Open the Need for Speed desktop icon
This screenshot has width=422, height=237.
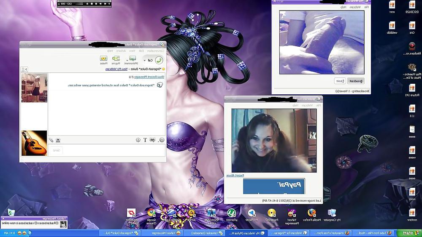coord(131,217)
